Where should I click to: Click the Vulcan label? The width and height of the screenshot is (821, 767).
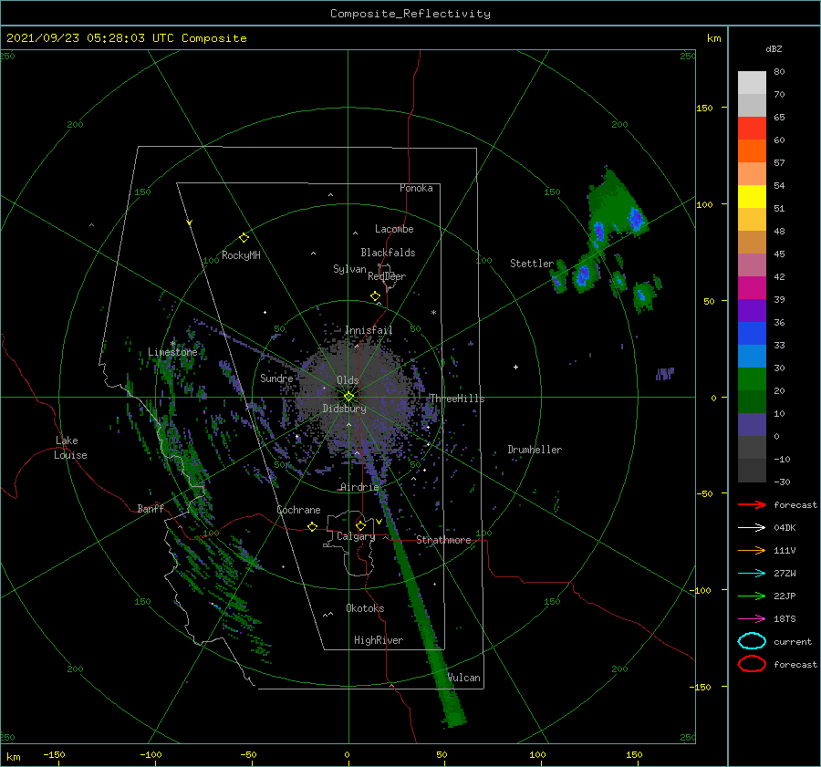click(464, 678)
